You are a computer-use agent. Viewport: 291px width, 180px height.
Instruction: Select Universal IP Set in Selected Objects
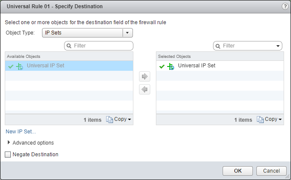[196, 66]
